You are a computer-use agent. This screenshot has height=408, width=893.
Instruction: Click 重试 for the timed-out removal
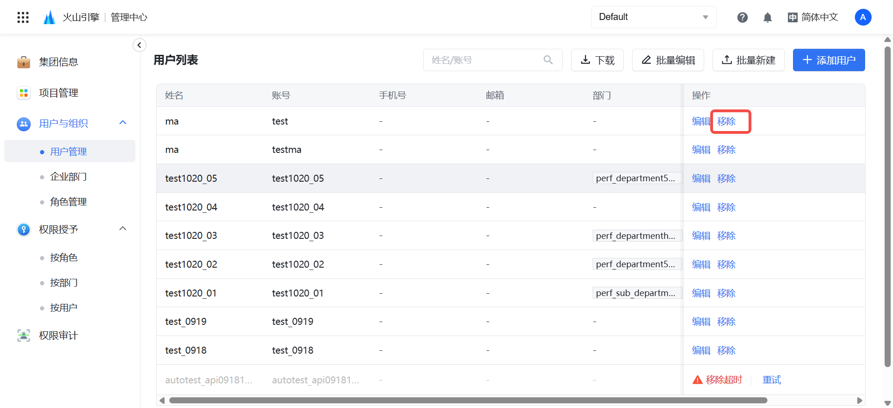click(x=772, y=380)
